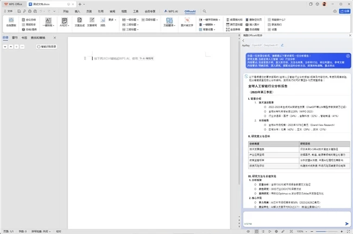The image size is (353, 234).
Task: Click the zoom slider in status bar
Action: (x=326, y=231)
